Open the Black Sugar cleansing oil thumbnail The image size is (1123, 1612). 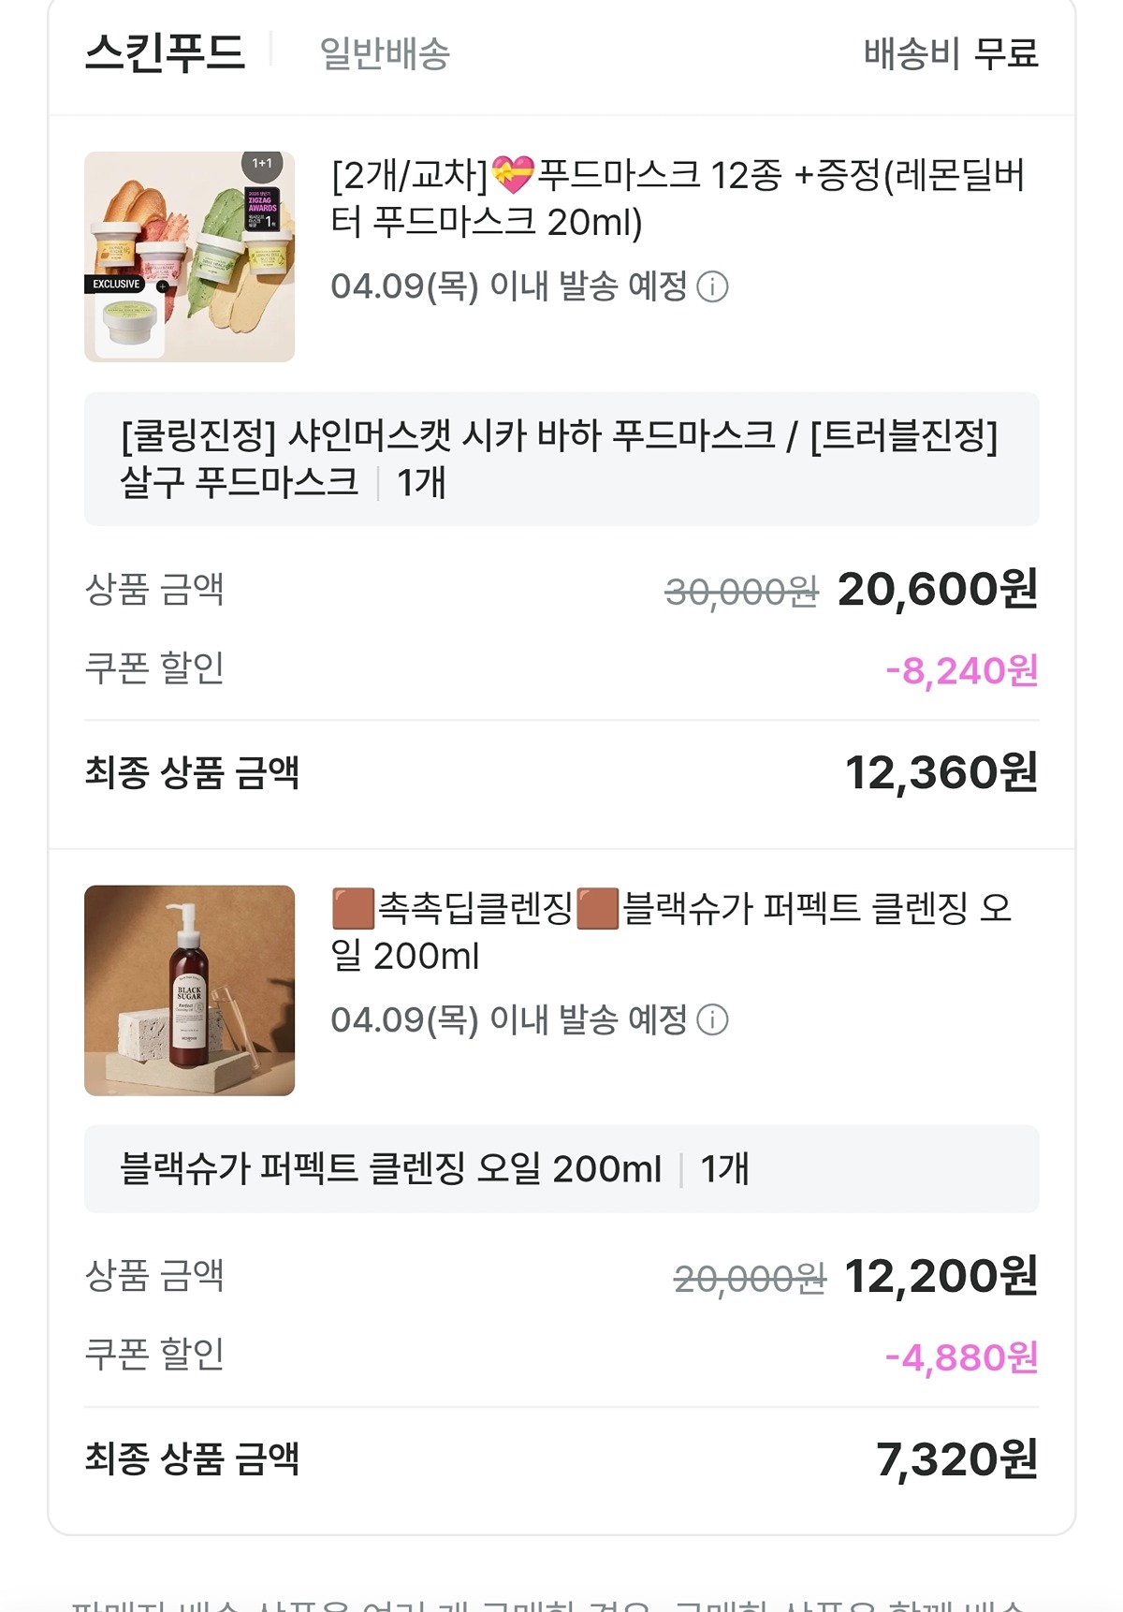(189, 990)
